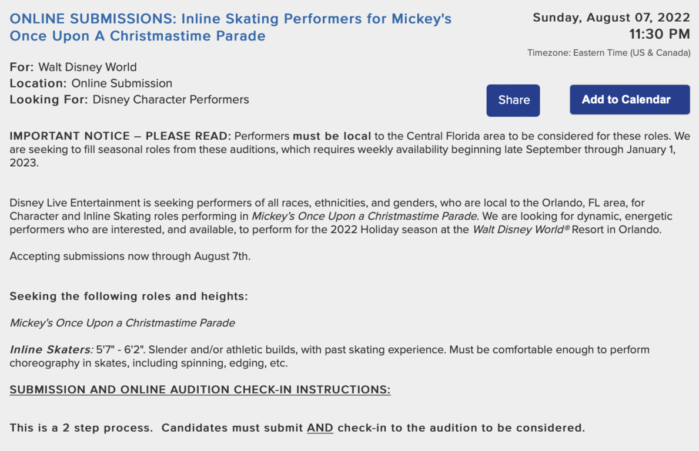Viewport: 699px width, 451px height.
Task: Click the standalone italic parade name line
Action: coord(122,323)
